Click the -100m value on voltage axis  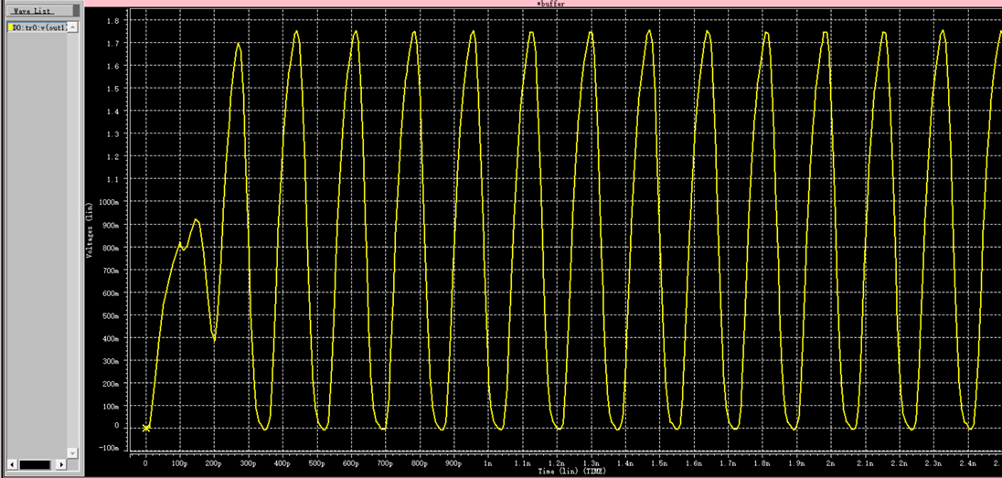pos(110,448)
